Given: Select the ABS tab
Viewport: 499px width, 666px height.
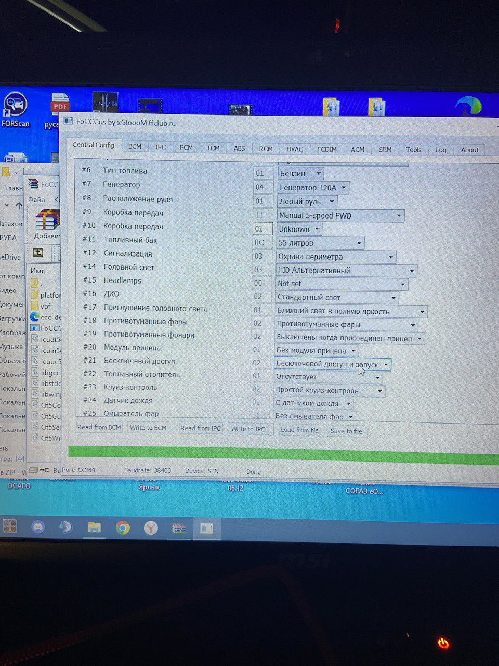Looking at the screenshot, I should tap(240, 149).
